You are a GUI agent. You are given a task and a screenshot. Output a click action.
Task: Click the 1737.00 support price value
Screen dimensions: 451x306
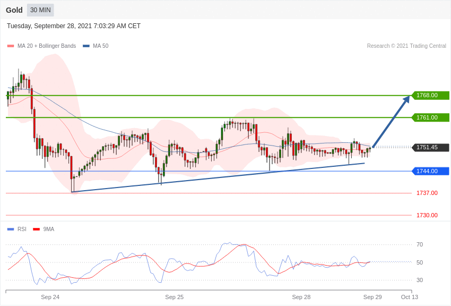[427, 193]
